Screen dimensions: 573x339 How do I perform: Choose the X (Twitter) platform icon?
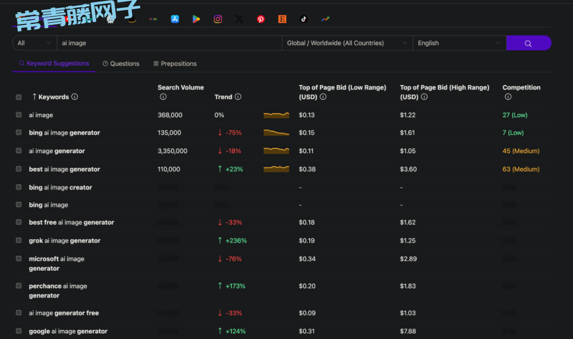tap(239, 19)
